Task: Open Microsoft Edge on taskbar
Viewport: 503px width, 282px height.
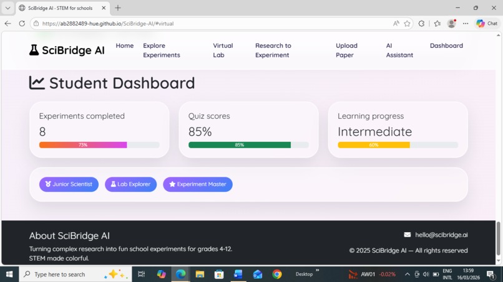Action: pos(180,275)
